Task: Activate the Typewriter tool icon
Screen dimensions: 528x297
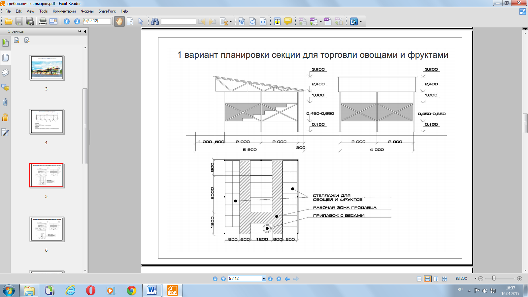Action: tap(277, 21)
